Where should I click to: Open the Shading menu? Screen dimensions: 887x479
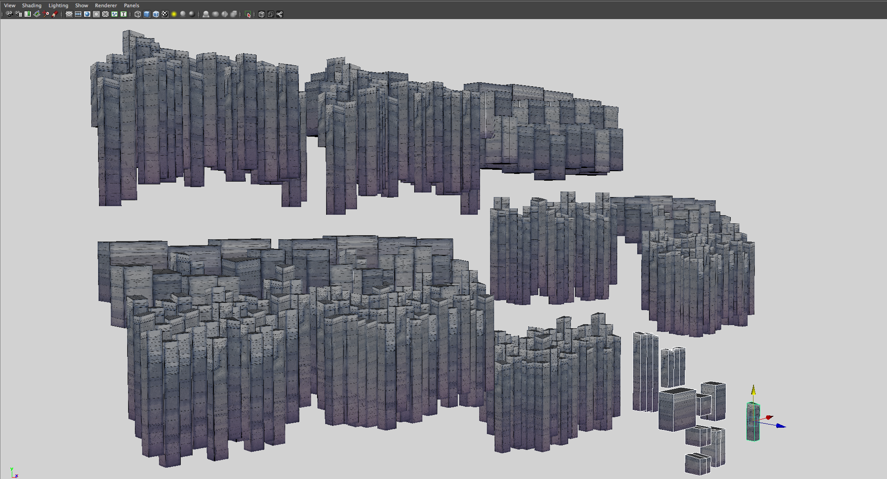[32, 5]
